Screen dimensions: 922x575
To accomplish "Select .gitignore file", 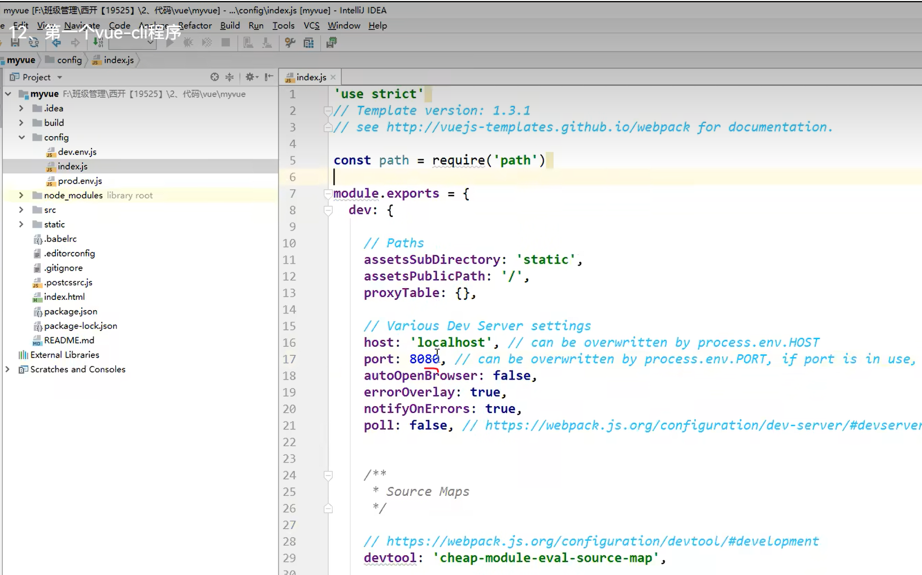I will coord(63,268).
